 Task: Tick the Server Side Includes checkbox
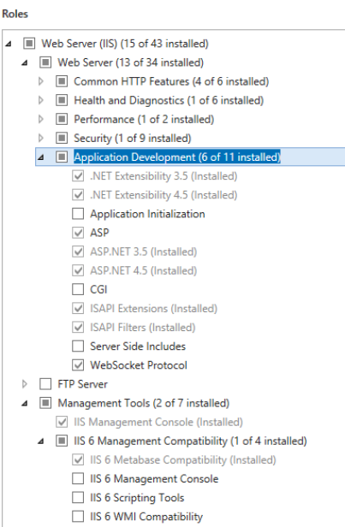[x=78, y=346]
